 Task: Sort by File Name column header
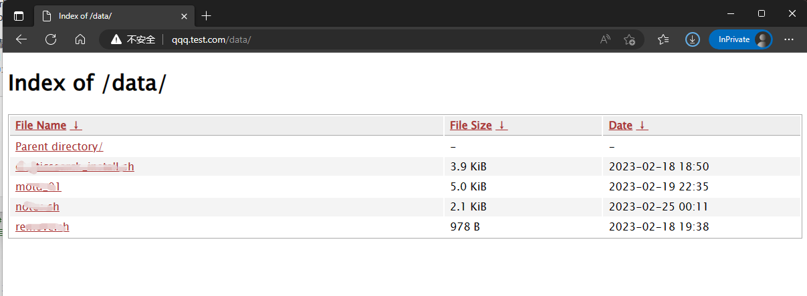click(x=41, y=125)
